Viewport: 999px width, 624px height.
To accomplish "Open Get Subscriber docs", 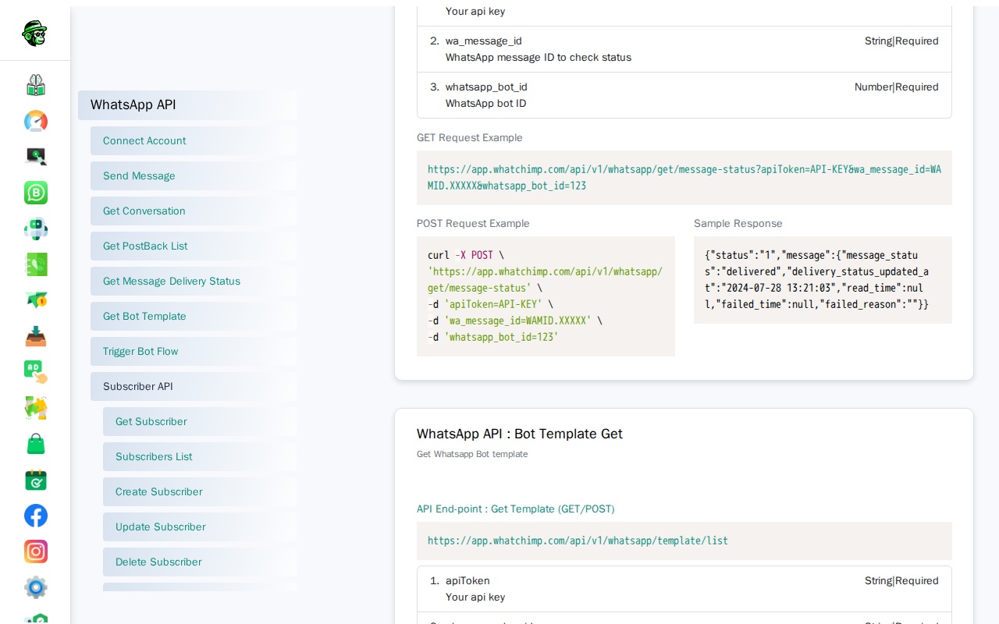I will (200, 422).
